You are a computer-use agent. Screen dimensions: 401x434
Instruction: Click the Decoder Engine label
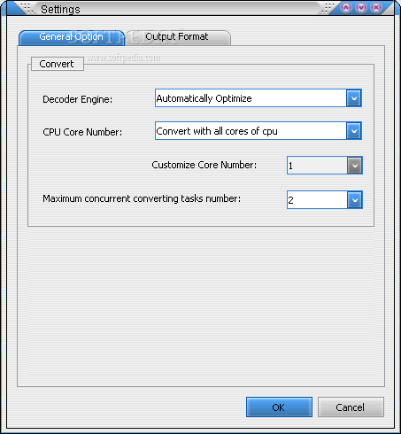point(78,99)
